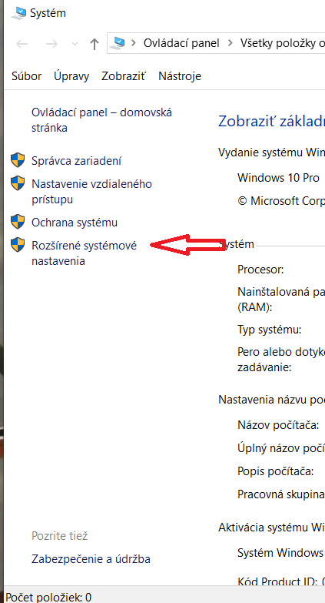Screen dimensions: 325x603
Task: Click shield icon beside Rozšírené systémové nastavenia
Action: 18,245
